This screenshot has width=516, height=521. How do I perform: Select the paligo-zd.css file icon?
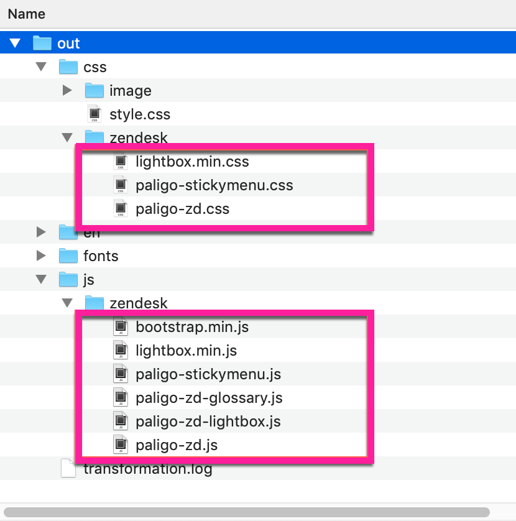point(121,208)
